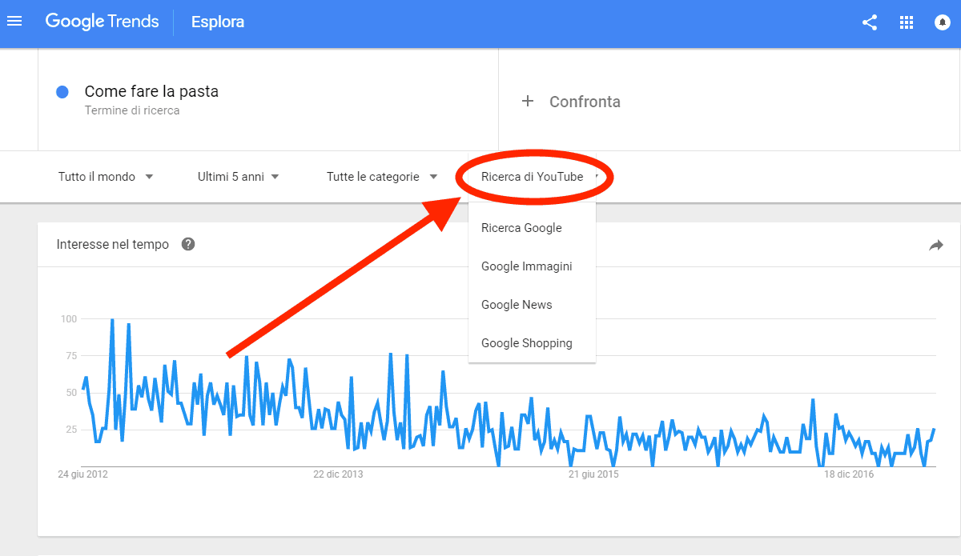Click the 100 gridline label on the chart axis
The height and width of the screenshot is (556, 961).
[68, 318]
